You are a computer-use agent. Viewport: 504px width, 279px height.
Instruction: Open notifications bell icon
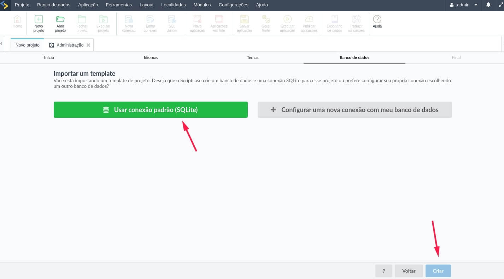coord(488,5)
